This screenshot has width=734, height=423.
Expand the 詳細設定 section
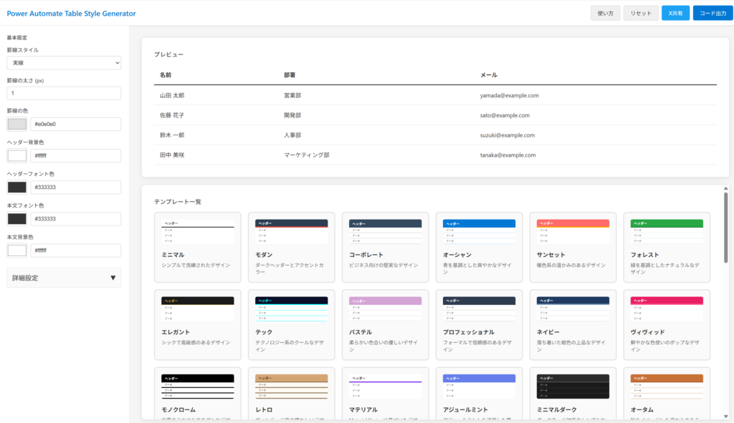point(64,278)
